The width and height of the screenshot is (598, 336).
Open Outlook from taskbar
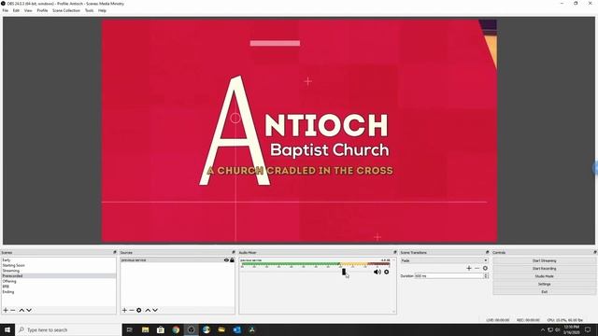click(236, 329)
